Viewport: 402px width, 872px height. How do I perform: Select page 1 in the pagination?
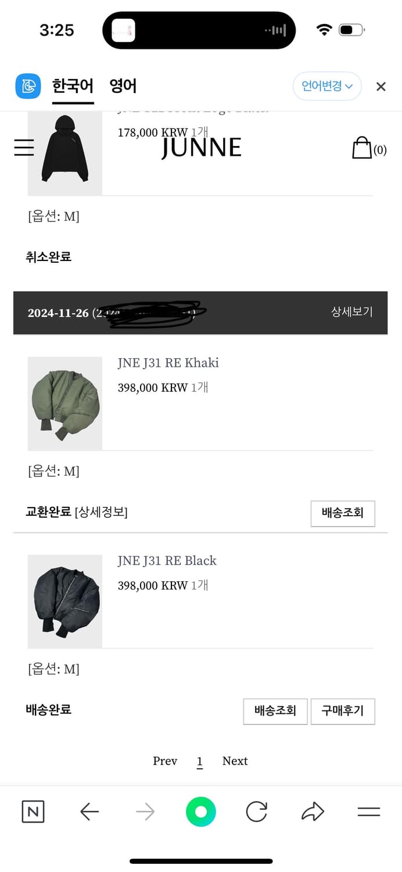click(x=200, y=761)
